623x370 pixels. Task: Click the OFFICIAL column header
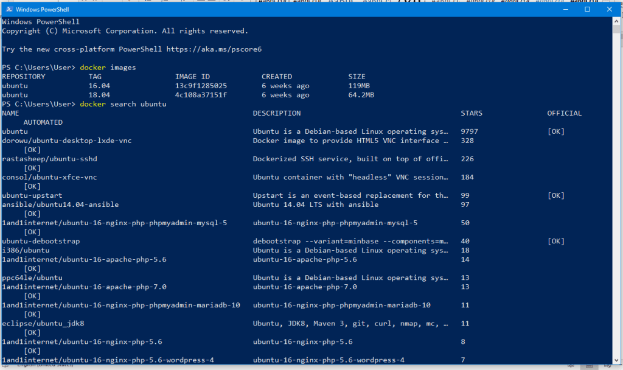[x=564, y=113]
